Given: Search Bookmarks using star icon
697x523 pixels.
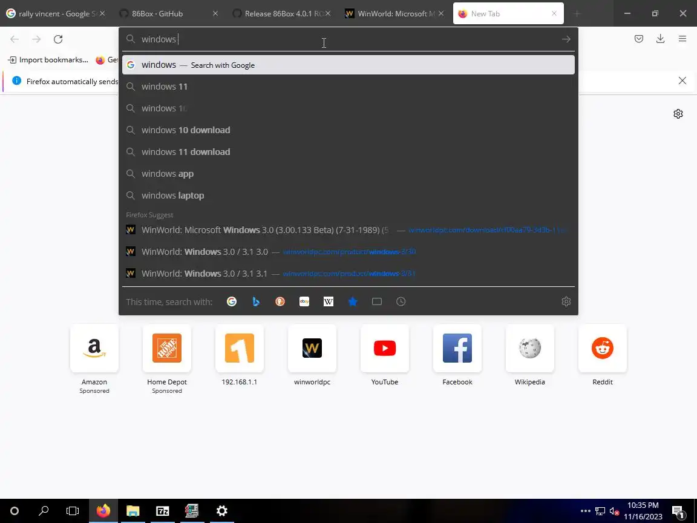Looking at the screenshot, I should coord(353,301).
